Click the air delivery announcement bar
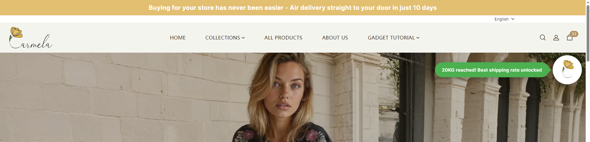Image resolution: width=590 pixels, height=142 pixels. [293, 8]
